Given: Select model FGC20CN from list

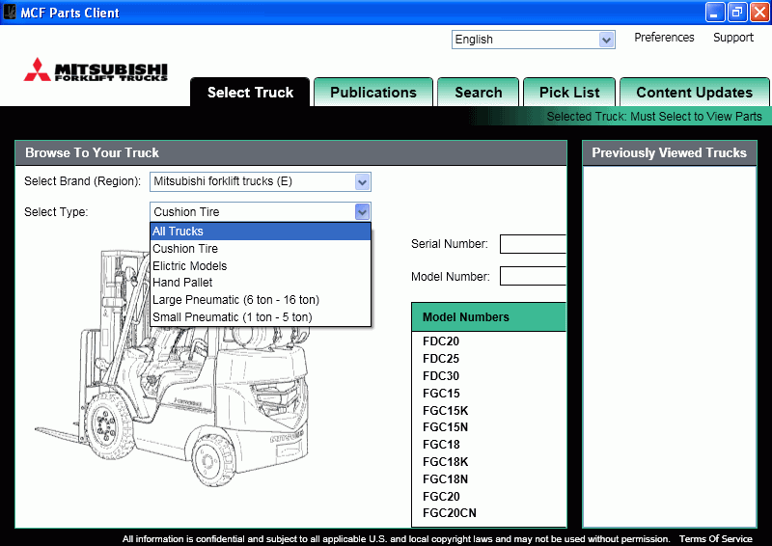Looking at the screenshot, I should 449,513.
